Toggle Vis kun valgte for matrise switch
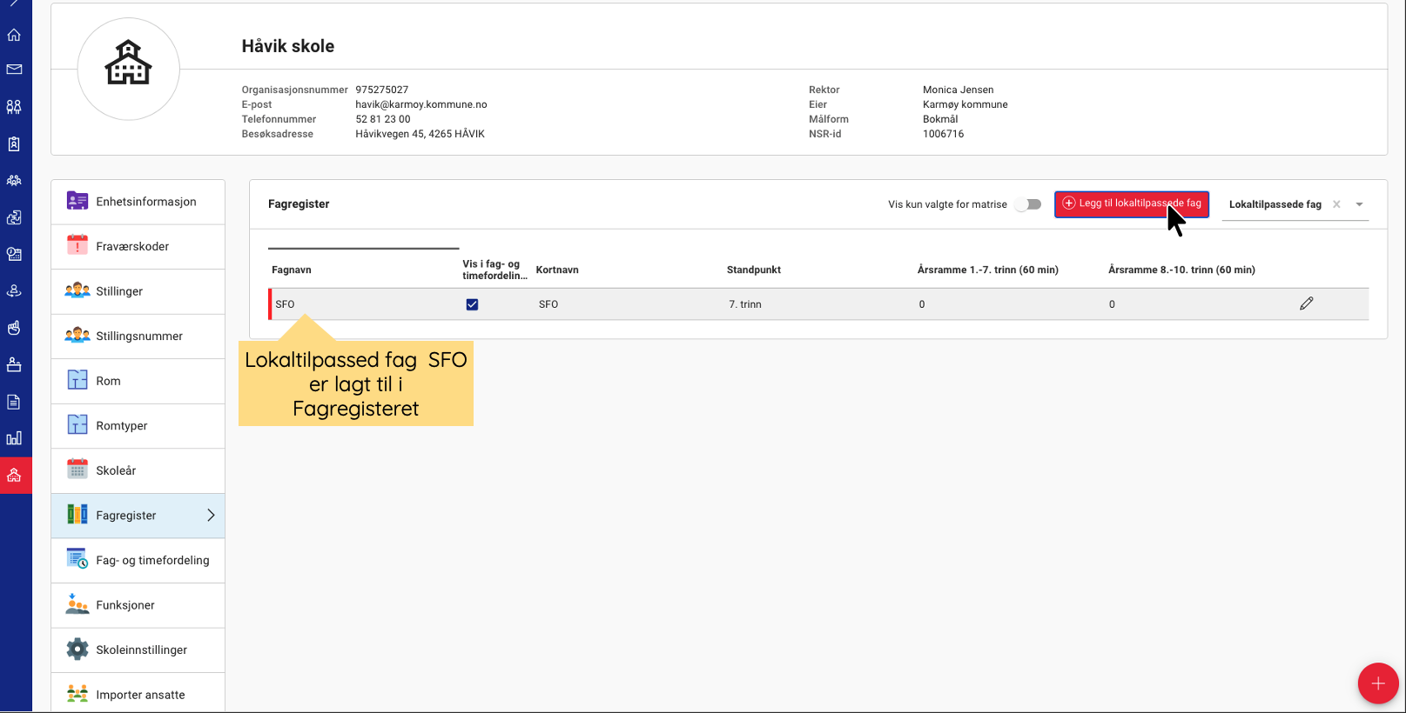Viewport: 1406px width, 713px height. pyautogui.click(x=1029, y=204)
